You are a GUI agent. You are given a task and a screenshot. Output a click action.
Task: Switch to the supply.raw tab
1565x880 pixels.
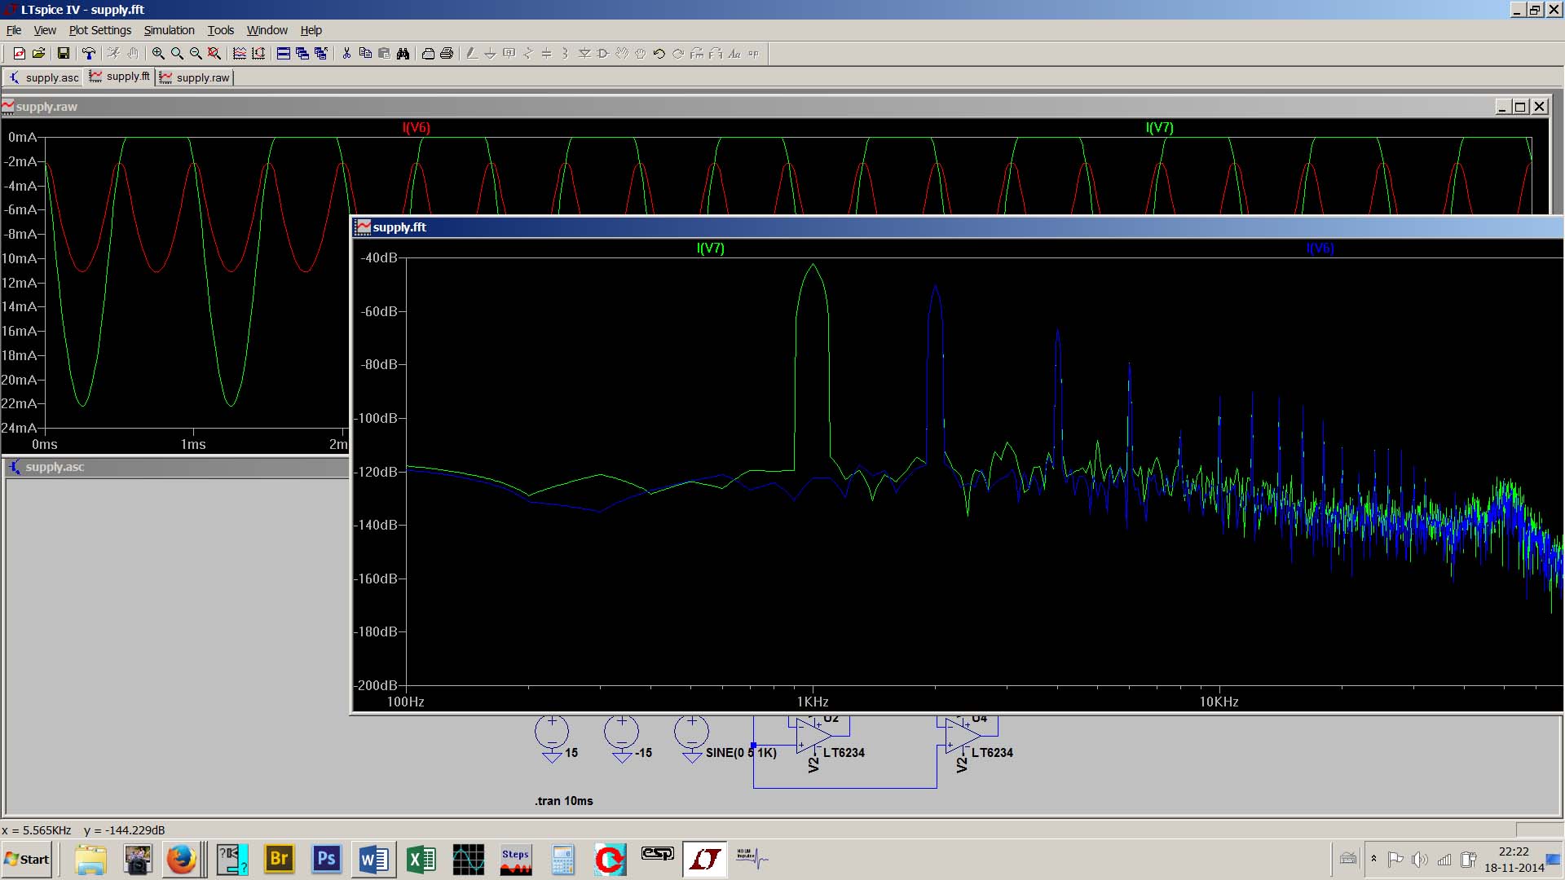coord(194,77)
